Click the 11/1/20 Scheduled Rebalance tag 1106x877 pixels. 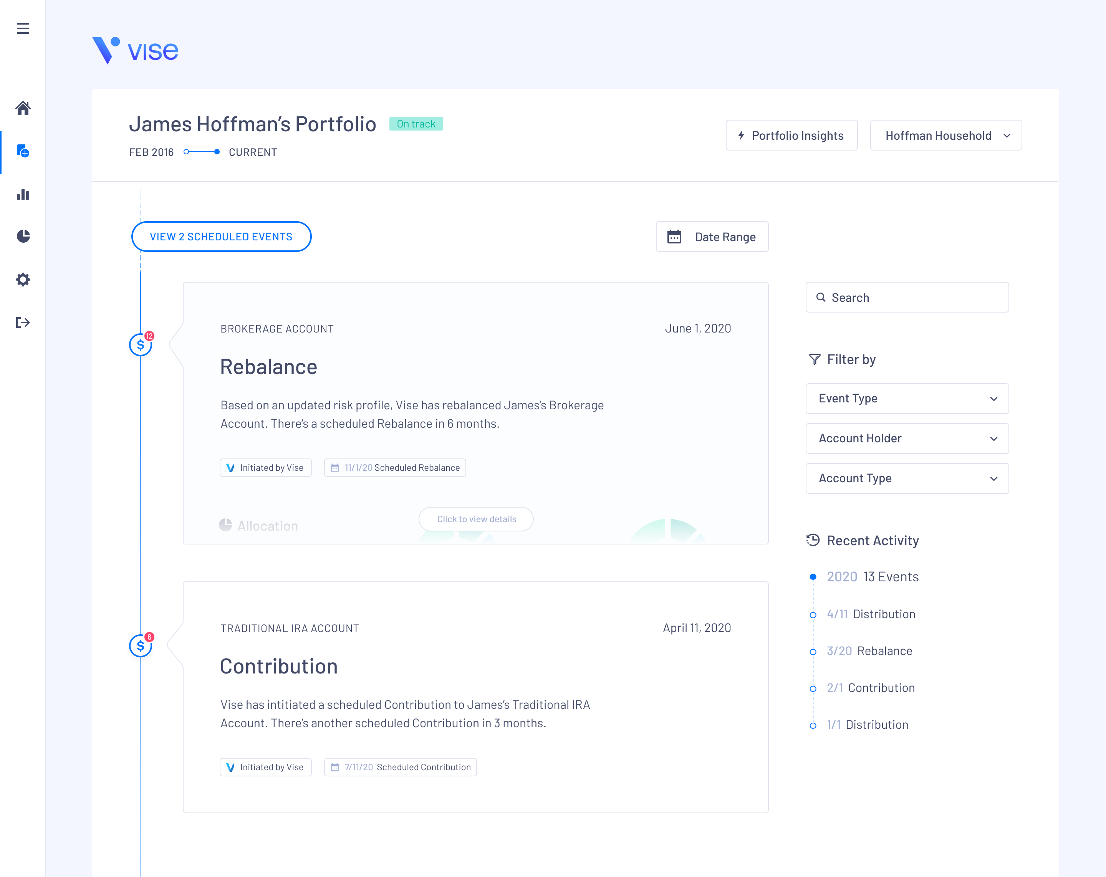point(395,468)
